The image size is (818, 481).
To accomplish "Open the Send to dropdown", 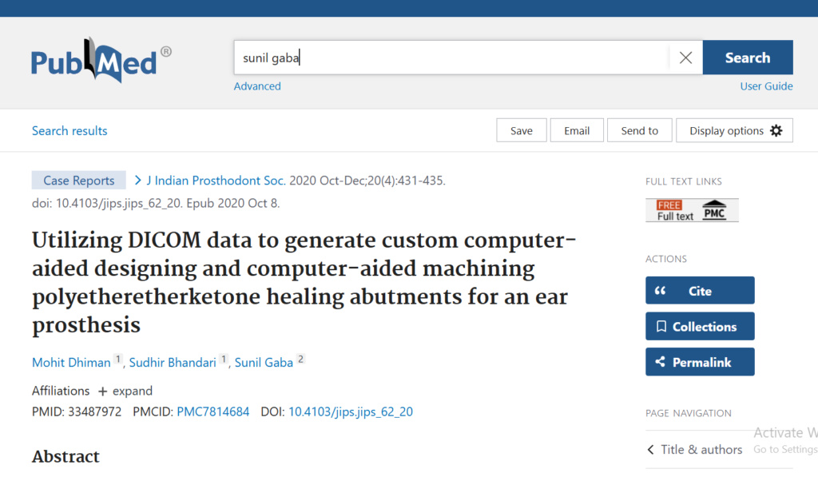I will pos(639,131).
